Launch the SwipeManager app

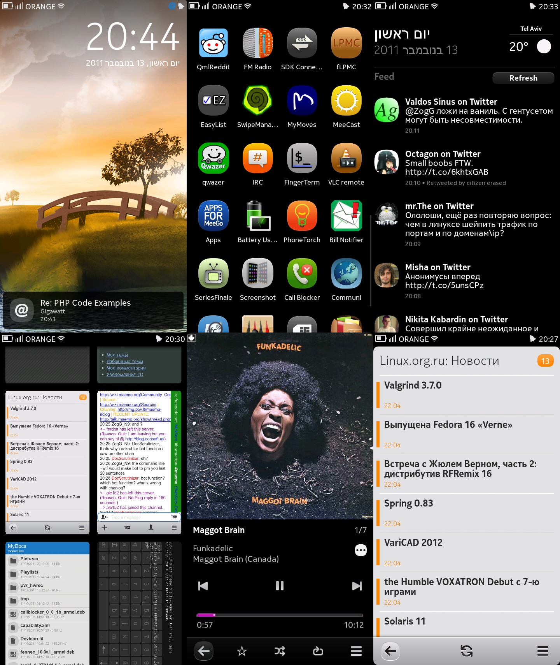pyautogui.click(x=257, y=100)
